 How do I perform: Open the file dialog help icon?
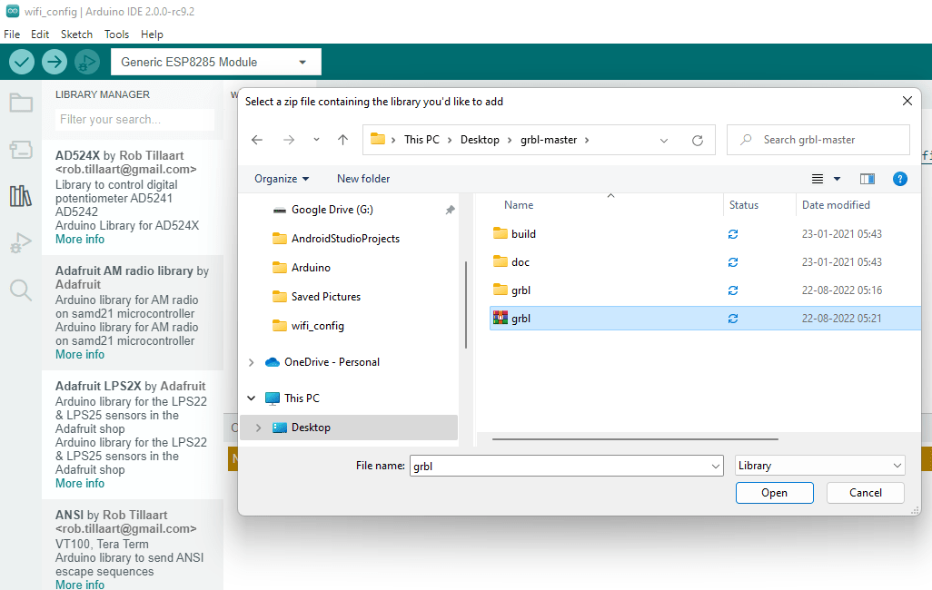900,179
